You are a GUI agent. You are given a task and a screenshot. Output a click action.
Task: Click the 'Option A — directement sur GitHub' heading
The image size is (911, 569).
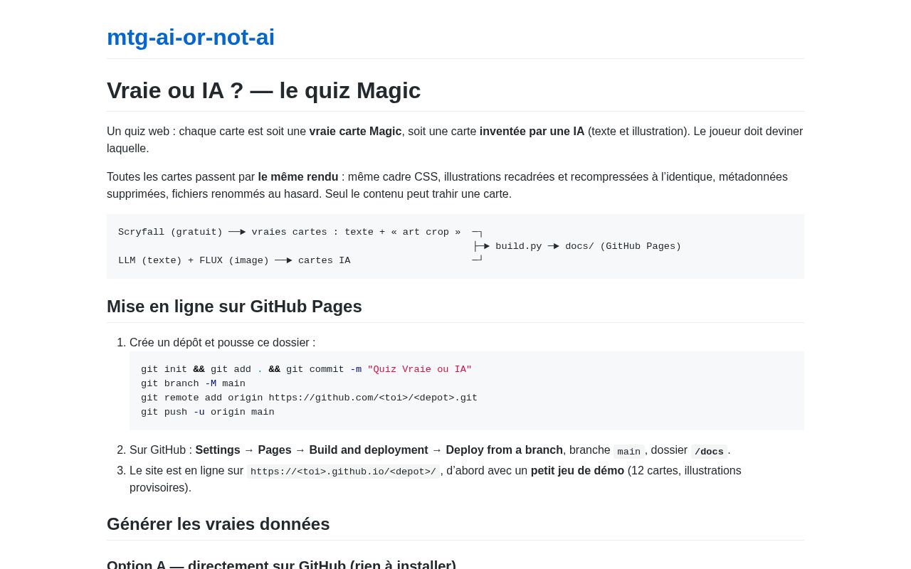[281, 565]
